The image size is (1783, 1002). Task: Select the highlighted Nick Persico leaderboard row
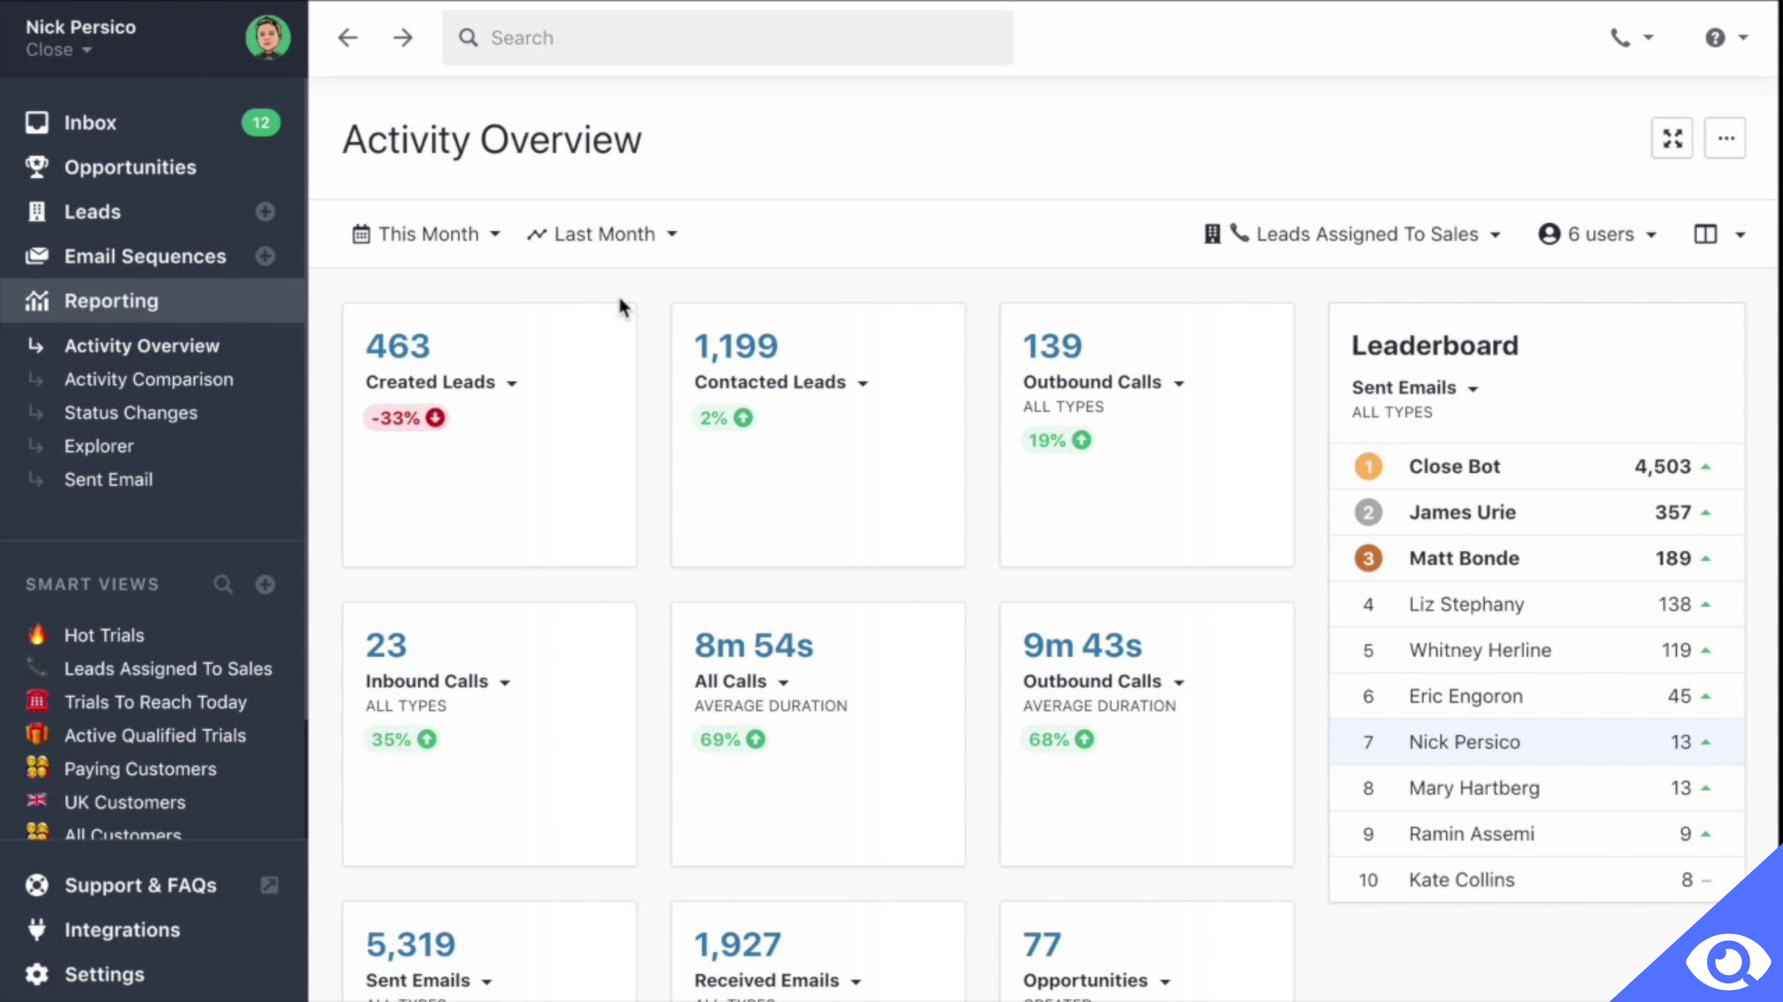(x=1537, y=742)
